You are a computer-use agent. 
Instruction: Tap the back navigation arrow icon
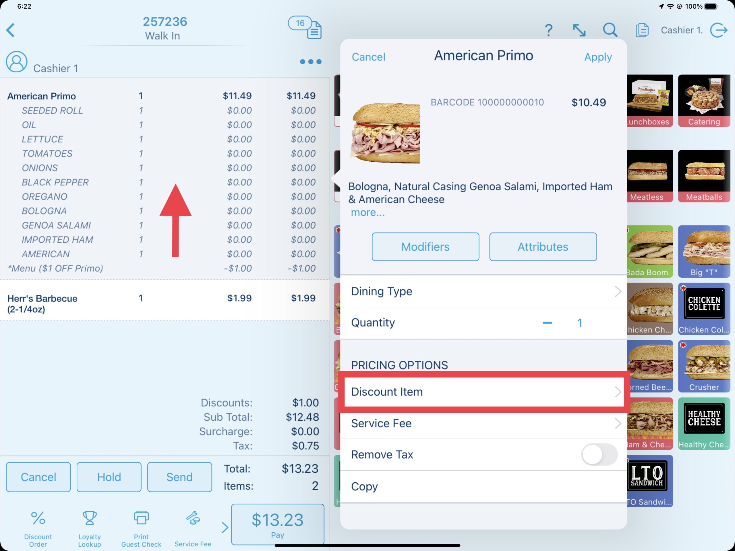11,30
